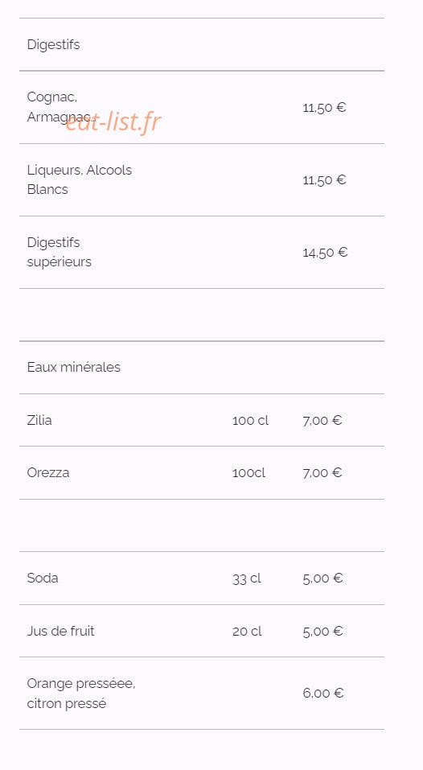Select the Digestifs supérieurs item
This screenshot has width=423, height=770.
pyautogui.click(x=60, y=252)
